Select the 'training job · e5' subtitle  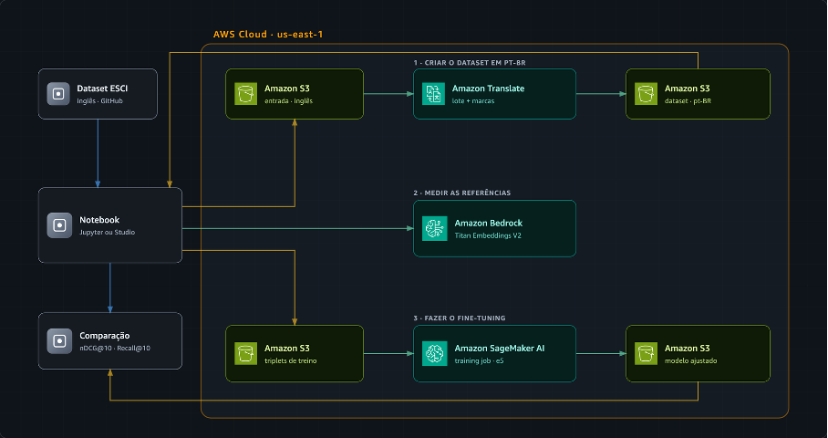click(479, 360)
